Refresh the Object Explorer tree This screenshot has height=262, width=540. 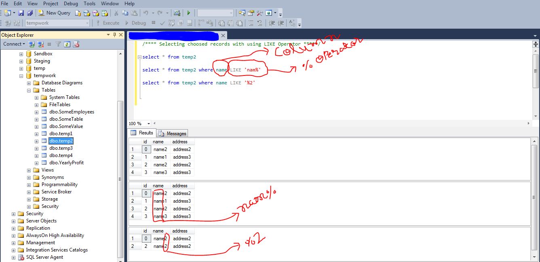click(67, 44)
